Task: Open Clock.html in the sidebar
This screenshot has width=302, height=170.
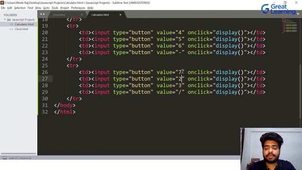Action: [x=21, y=29]
